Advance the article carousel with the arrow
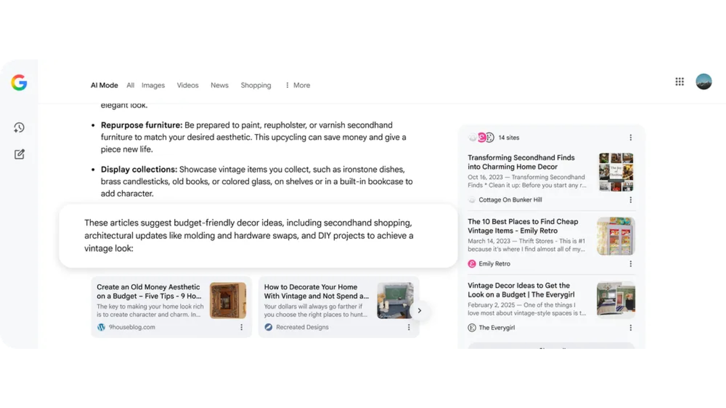Viewport: 726px width, 408px height. click(x=419, y=311)
